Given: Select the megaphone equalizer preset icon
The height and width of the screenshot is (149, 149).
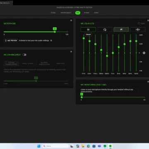Looking at the screenshot, I should tap(121, 29).
